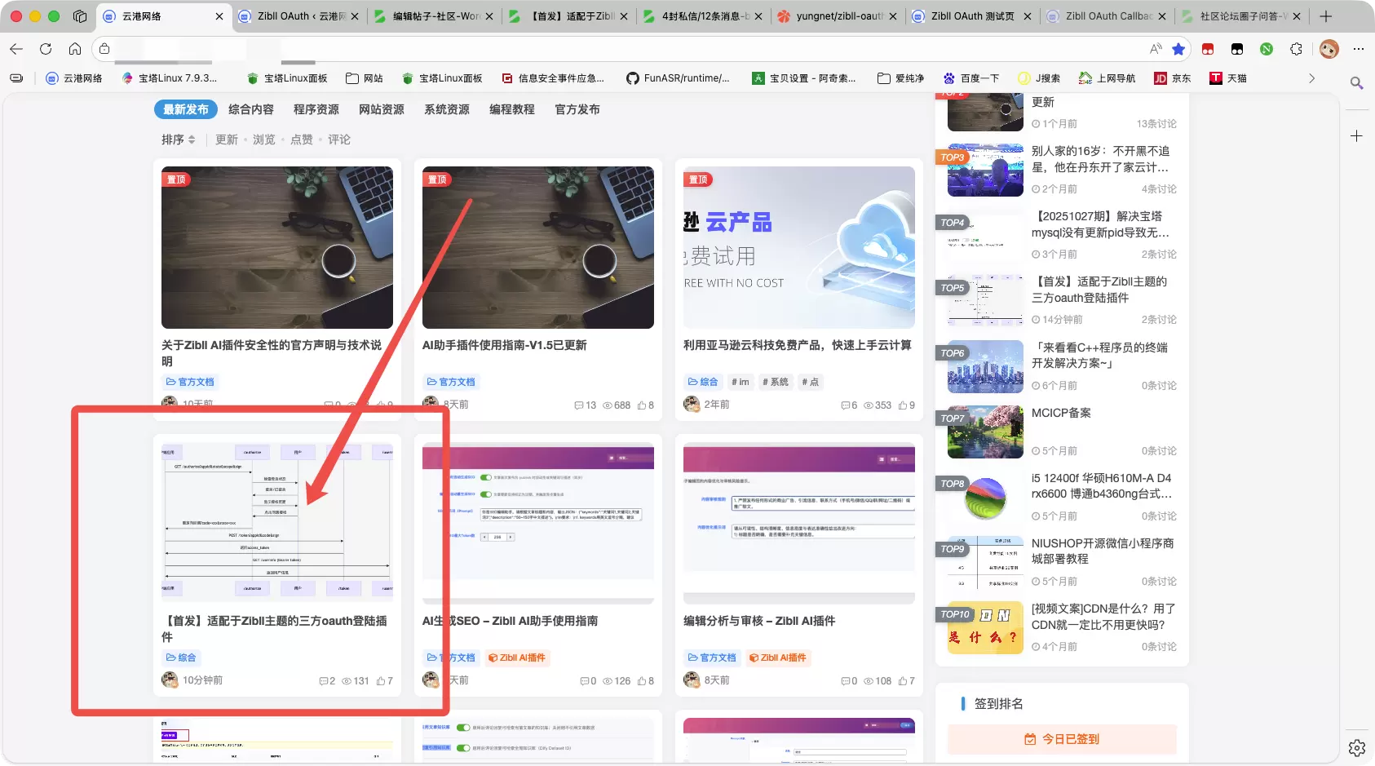Viewport: 1375px width, 766px height.
Task: Open the sidebar settings gear
Action: [x=1357, y=747]
